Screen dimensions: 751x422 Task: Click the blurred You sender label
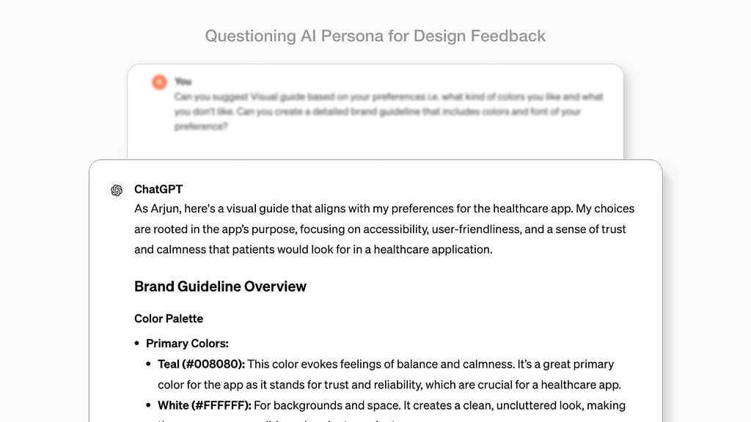183,81
